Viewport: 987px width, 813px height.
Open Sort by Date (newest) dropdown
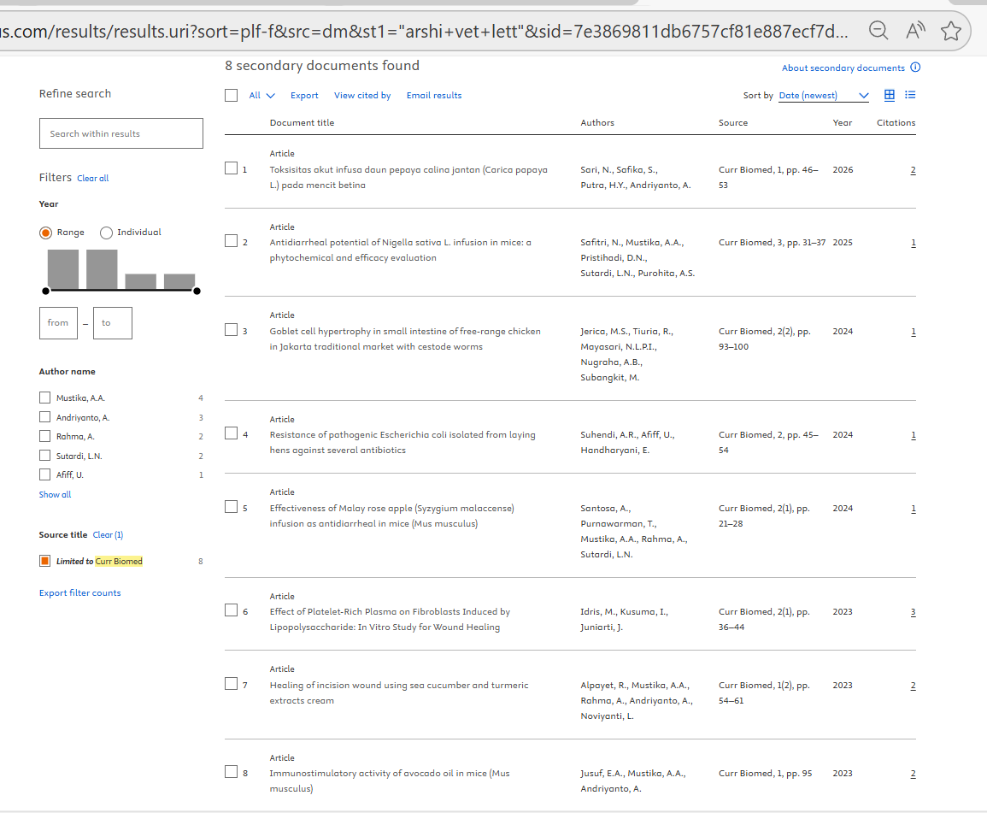tap(823, 96)
